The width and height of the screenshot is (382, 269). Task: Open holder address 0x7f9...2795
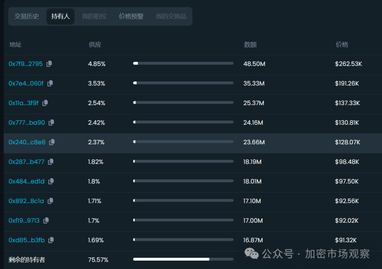tap(25, 64)
